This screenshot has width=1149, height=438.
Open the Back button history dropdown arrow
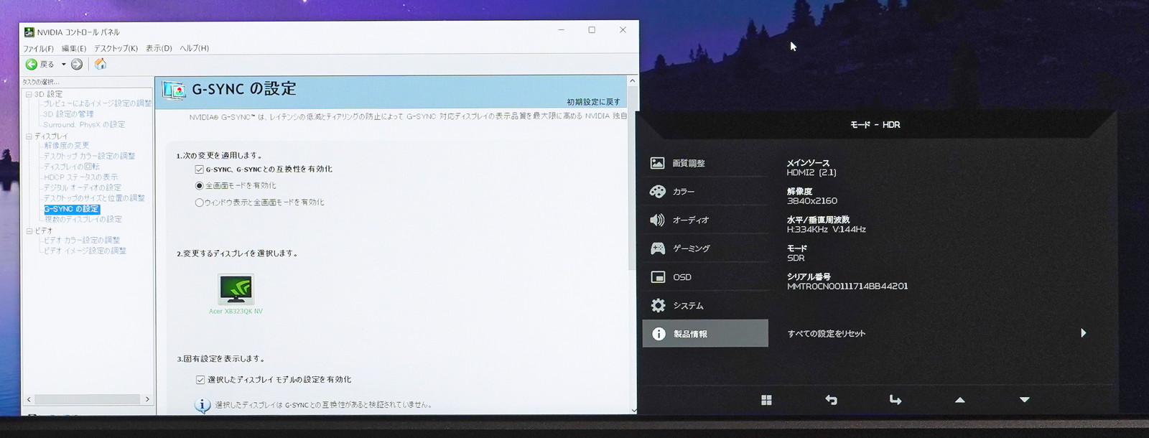pos(63,65)
